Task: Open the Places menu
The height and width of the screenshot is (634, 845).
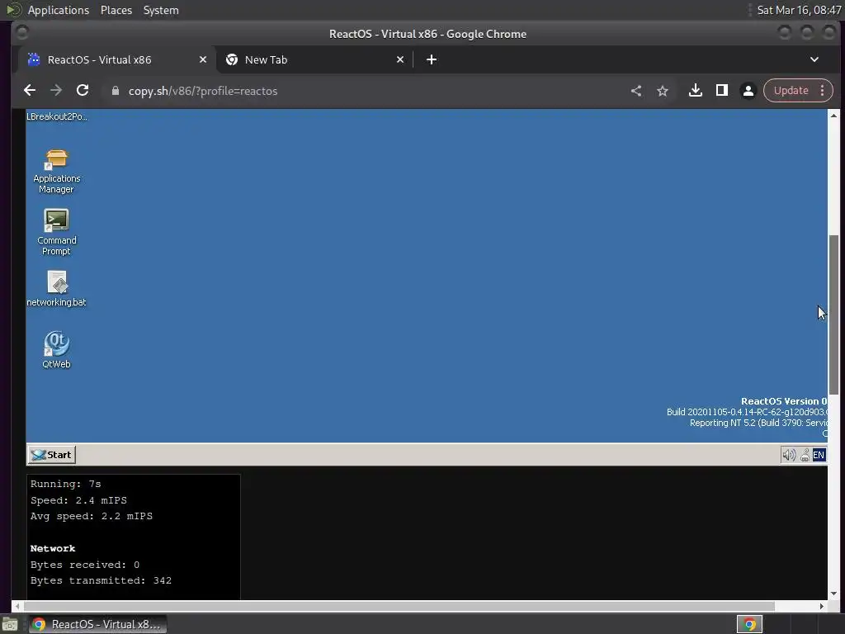Action: (116, 10)
